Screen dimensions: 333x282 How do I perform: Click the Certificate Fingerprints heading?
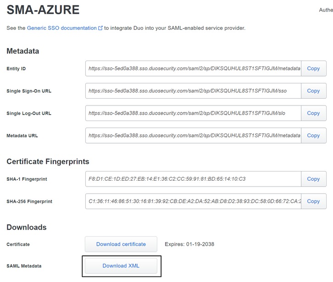pyautogui.click(x=48, y=161)
